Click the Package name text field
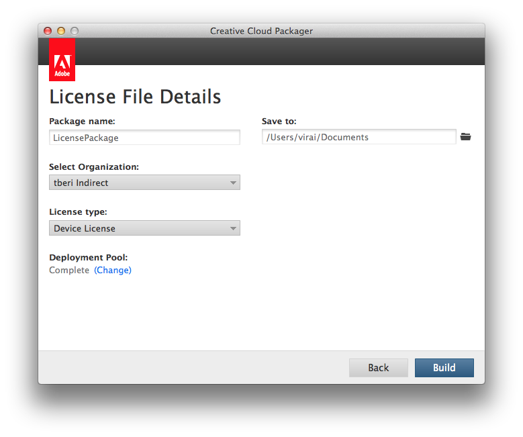The height and width of the screenshot is (437, 523). tap(144, 138)
